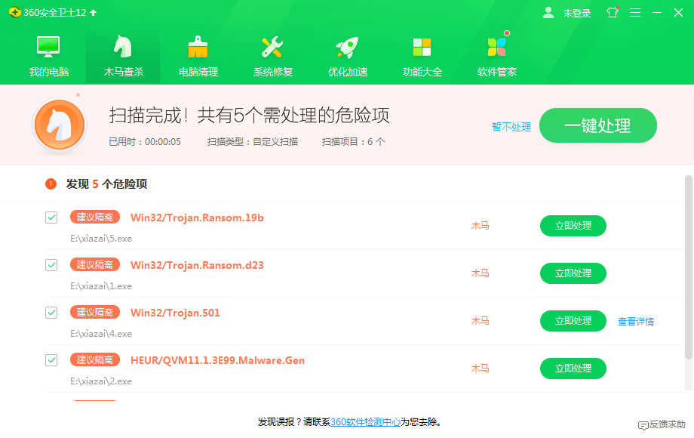Open 系统修复 wrench tools icon
Image resolution: width=694 pixels, height=438 pixels.
[x=272, y=47]
